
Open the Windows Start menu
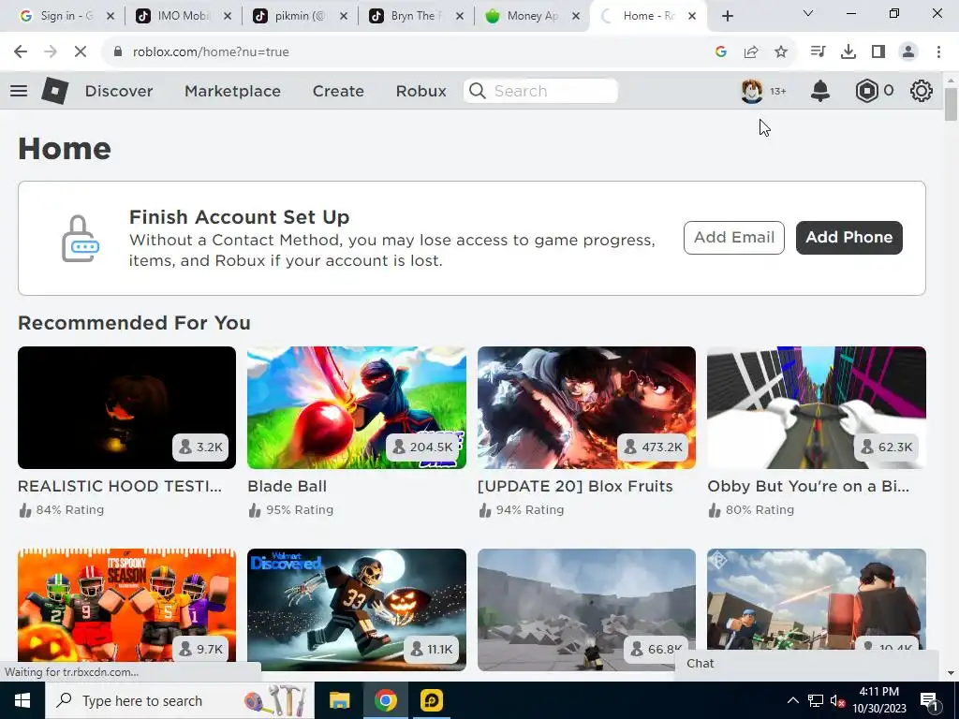pyautogui.click(x=22, y=700)
